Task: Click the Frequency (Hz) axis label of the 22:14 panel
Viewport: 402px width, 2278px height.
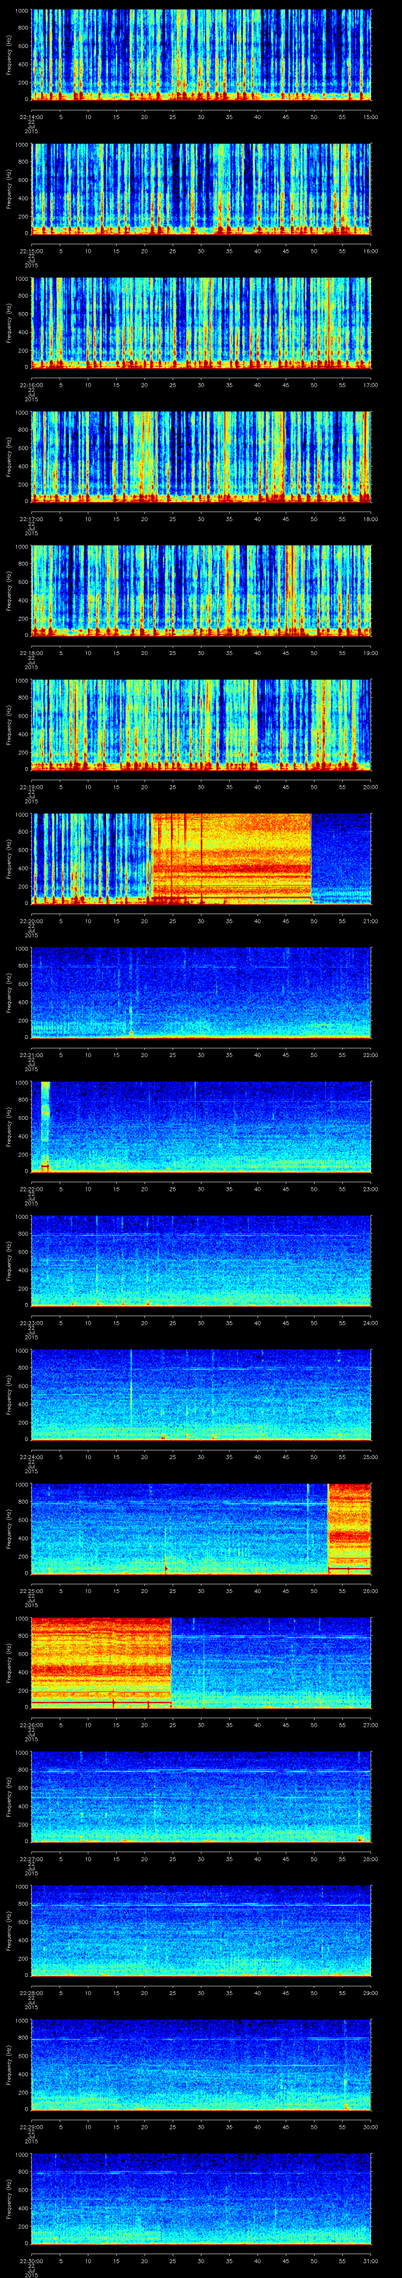Action: (x=9, y=55)
